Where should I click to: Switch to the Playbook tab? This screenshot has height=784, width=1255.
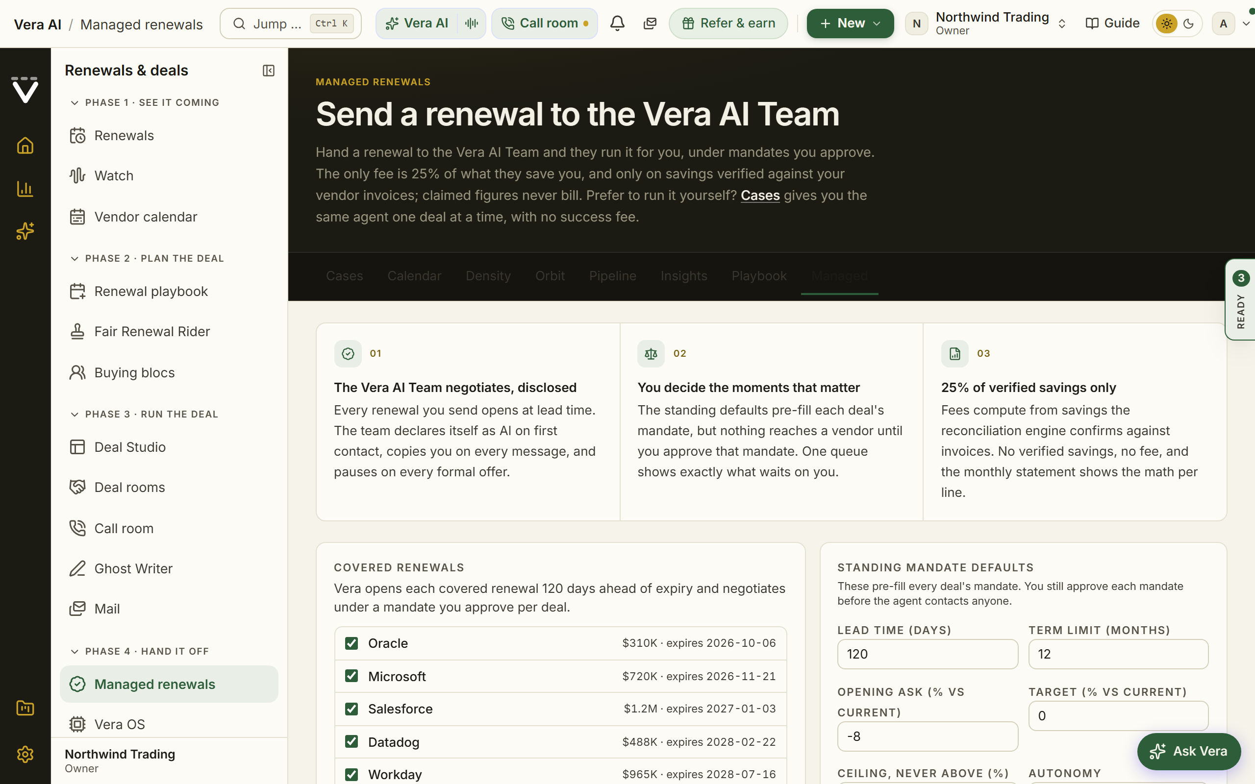click(x=759, y=276)
